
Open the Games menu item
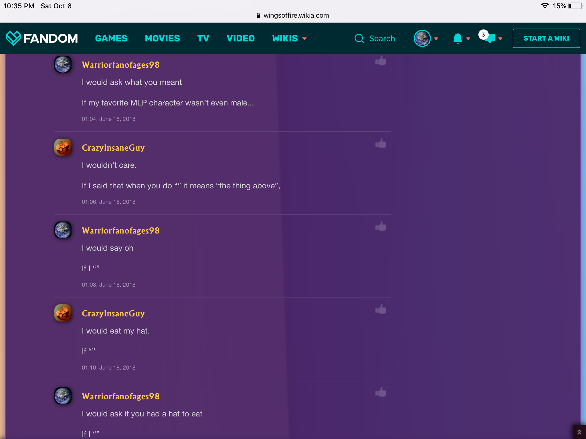pyautogui.click(x=111, y=38)
